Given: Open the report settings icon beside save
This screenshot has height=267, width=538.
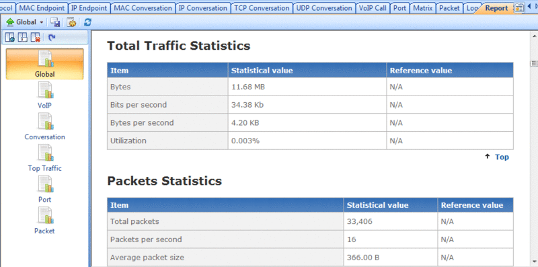Looking at the screenshot, I should [71, 22].
